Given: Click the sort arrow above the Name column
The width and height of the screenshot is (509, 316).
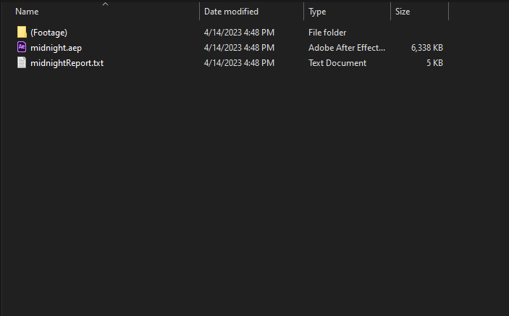Looking at the screenshot, I should click(x=105, y=4).
